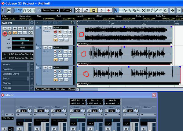Toggle musical timebase on Audio 02 track
Screen dimensions: 183x131
pos(56,60)
